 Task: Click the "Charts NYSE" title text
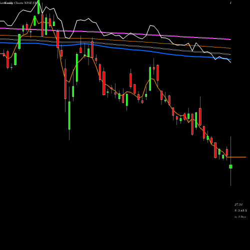coord(23,3)
